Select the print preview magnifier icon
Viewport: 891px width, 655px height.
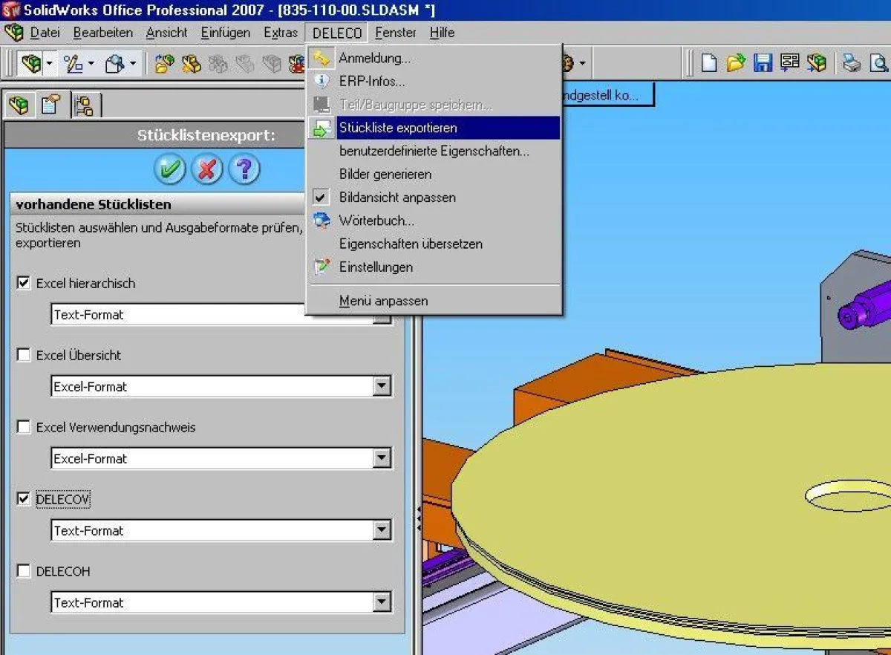(879, 62)
